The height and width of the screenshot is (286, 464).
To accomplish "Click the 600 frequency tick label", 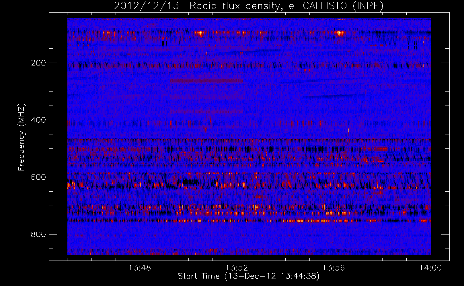I will (38, 177).
